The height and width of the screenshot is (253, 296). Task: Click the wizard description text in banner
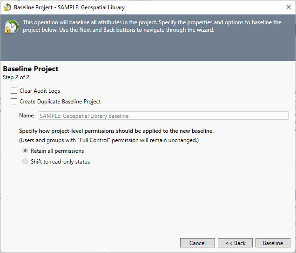click(152, 26)
